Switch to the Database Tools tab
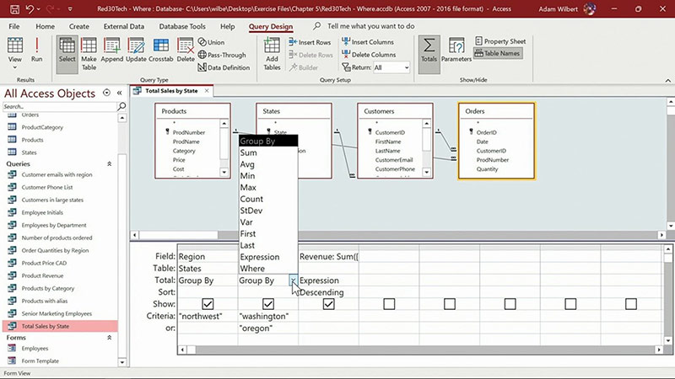 click(x=182, y=26)
